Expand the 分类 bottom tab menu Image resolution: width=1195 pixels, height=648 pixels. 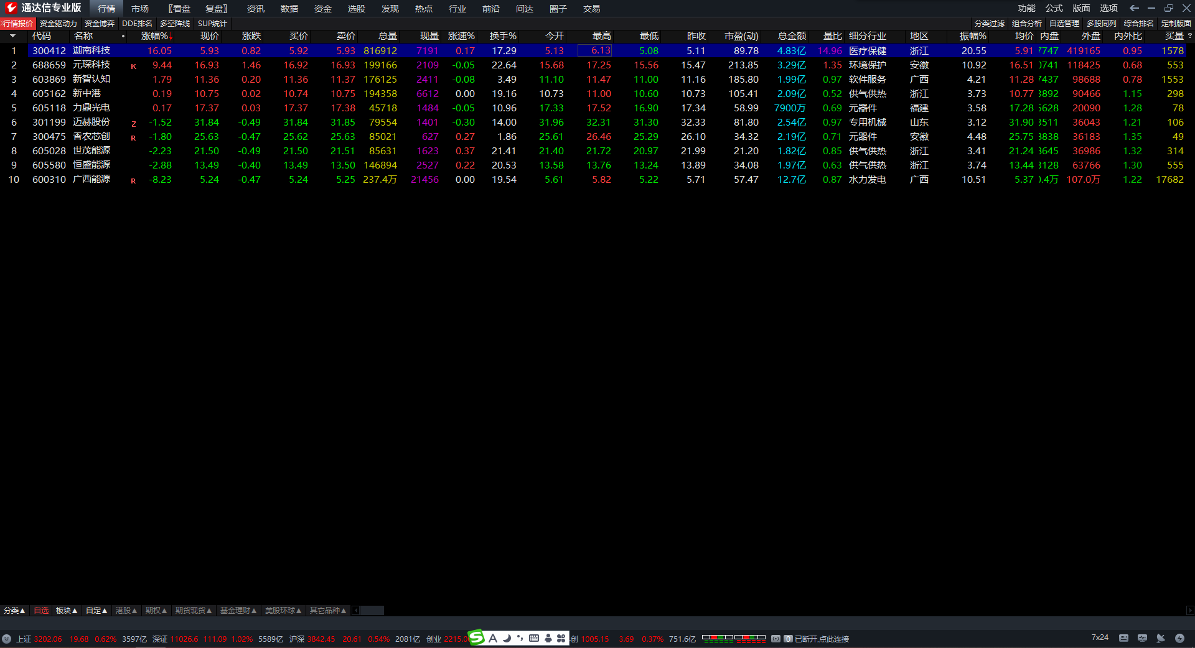coord(14,611)
